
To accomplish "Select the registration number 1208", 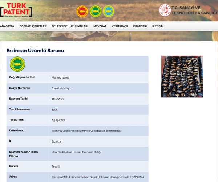I will [54, 110].
